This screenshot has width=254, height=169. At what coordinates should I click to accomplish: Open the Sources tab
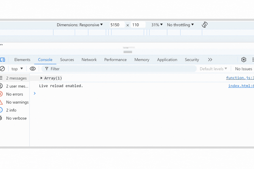click(67, 60)
